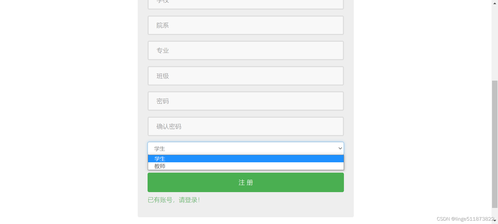Click inside the 确认密码 confirm password field
Screen dimensions: 498x224
[245, 126]
